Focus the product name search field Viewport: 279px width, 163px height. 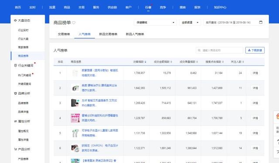tap(219, 50)
